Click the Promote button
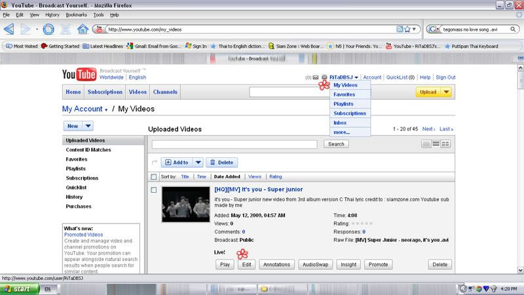This screenshot has height=295, width=524. 379,265
